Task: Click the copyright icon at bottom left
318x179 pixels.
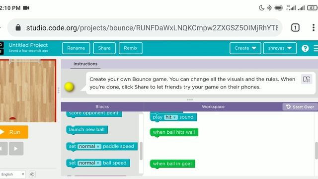Action: point(32,175)
